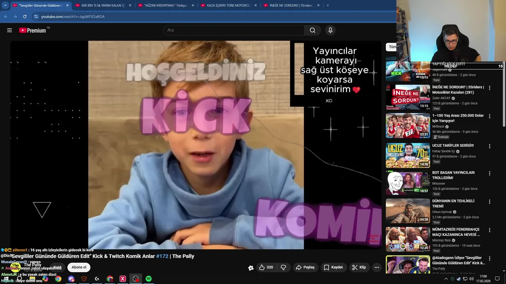Open options menu for MrBeast video
506x284 pixels.
(489, 116)
